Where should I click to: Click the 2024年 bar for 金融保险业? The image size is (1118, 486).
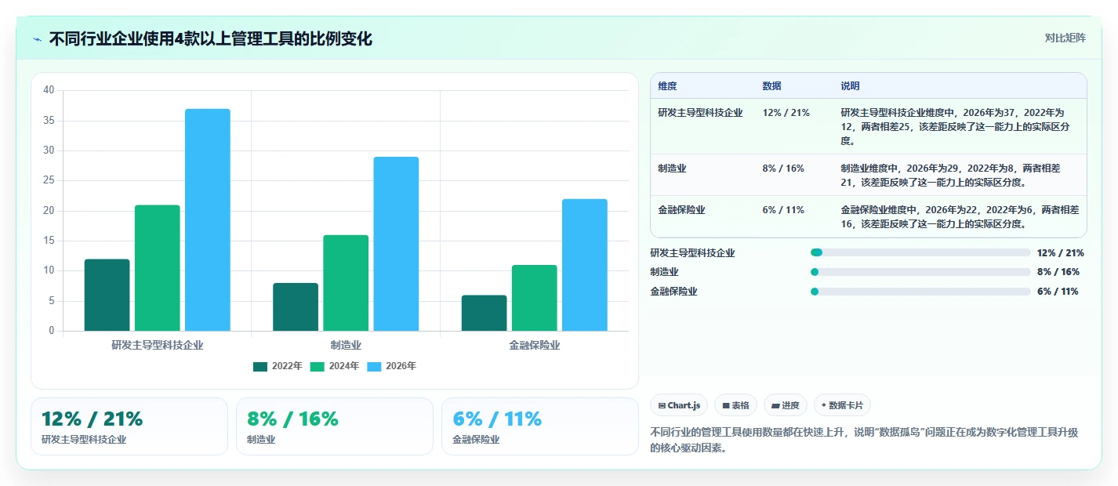[534, 298]
